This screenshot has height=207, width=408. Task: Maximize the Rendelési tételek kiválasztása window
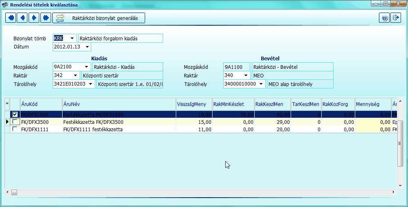(386, 4)
